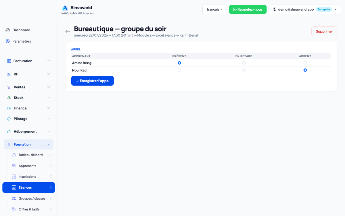Click the blue APPEL section heading
This screenshot has height=216, width=345.
point(76,50)
